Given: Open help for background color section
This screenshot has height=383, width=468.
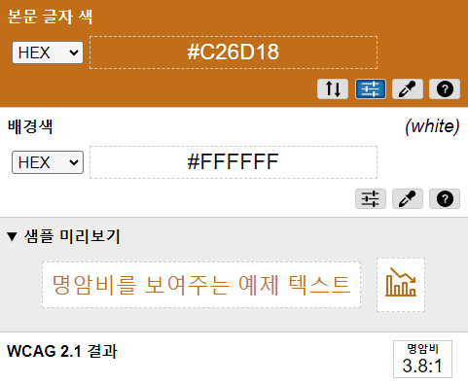Looking at the screenshot, I should (445, 198).
